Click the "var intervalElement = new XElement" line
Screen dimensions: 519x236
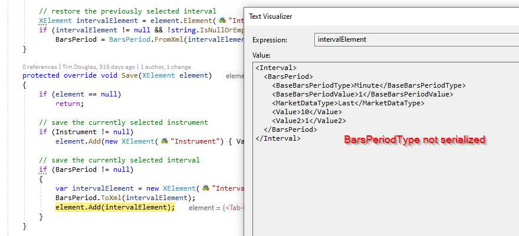pyautogui.click(x=149, y=188)
